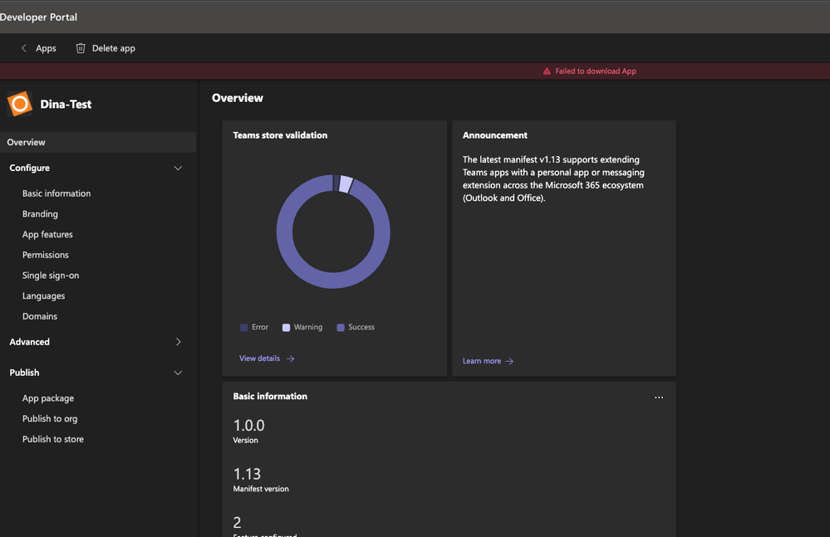This screenshot has width=830, height=537.
Task: Click the Advanced section header
Action: click(30, 342)
